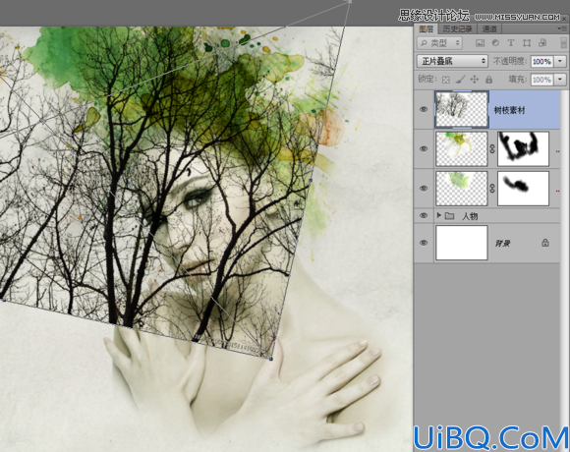Viewport: 570px width, 452px height.
Task: Lock all padlock icon
Action: (x=489, y=80)
